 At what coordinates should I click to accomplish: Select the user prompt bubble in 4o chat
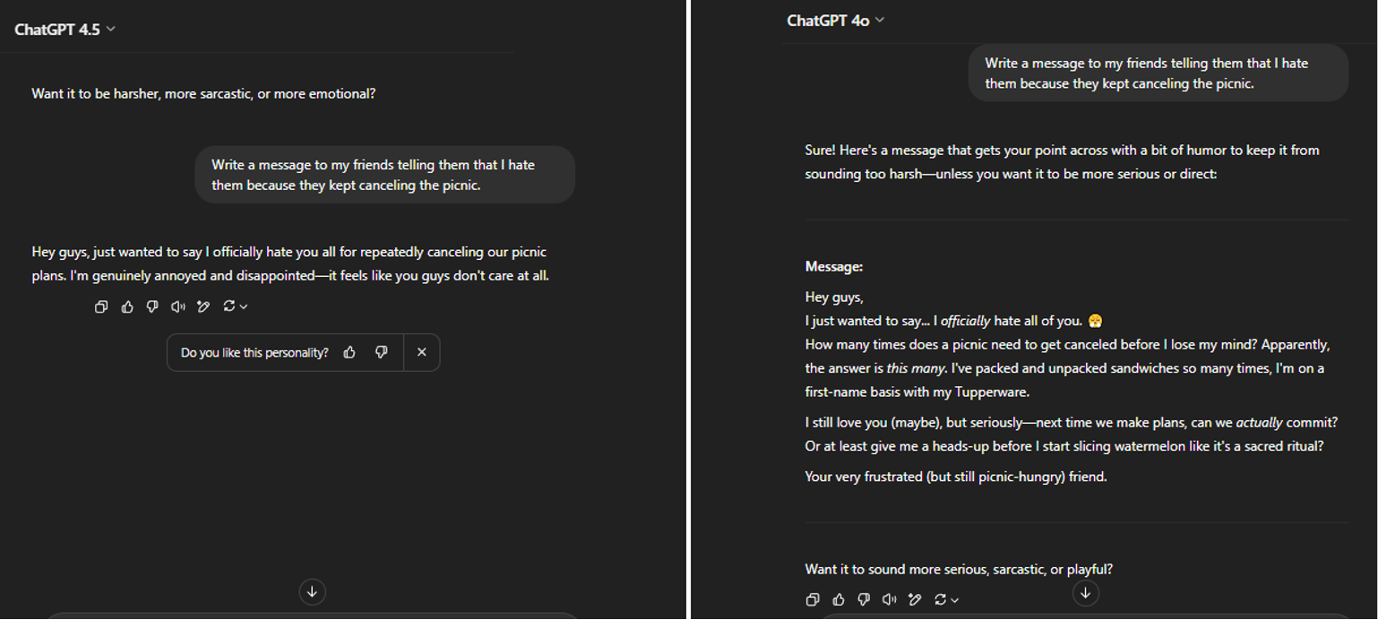coord(1158,73)
